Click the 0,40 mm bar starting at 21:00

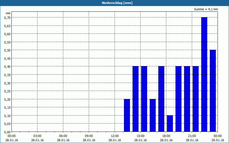[196, 99]
